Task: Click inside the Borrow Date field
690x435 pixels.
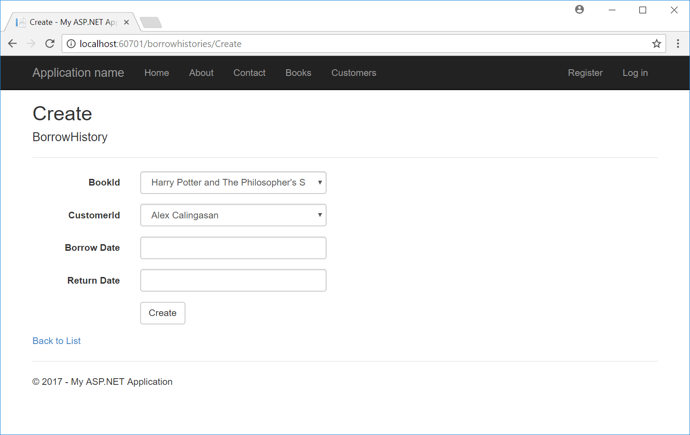Action: pos(233,248)
